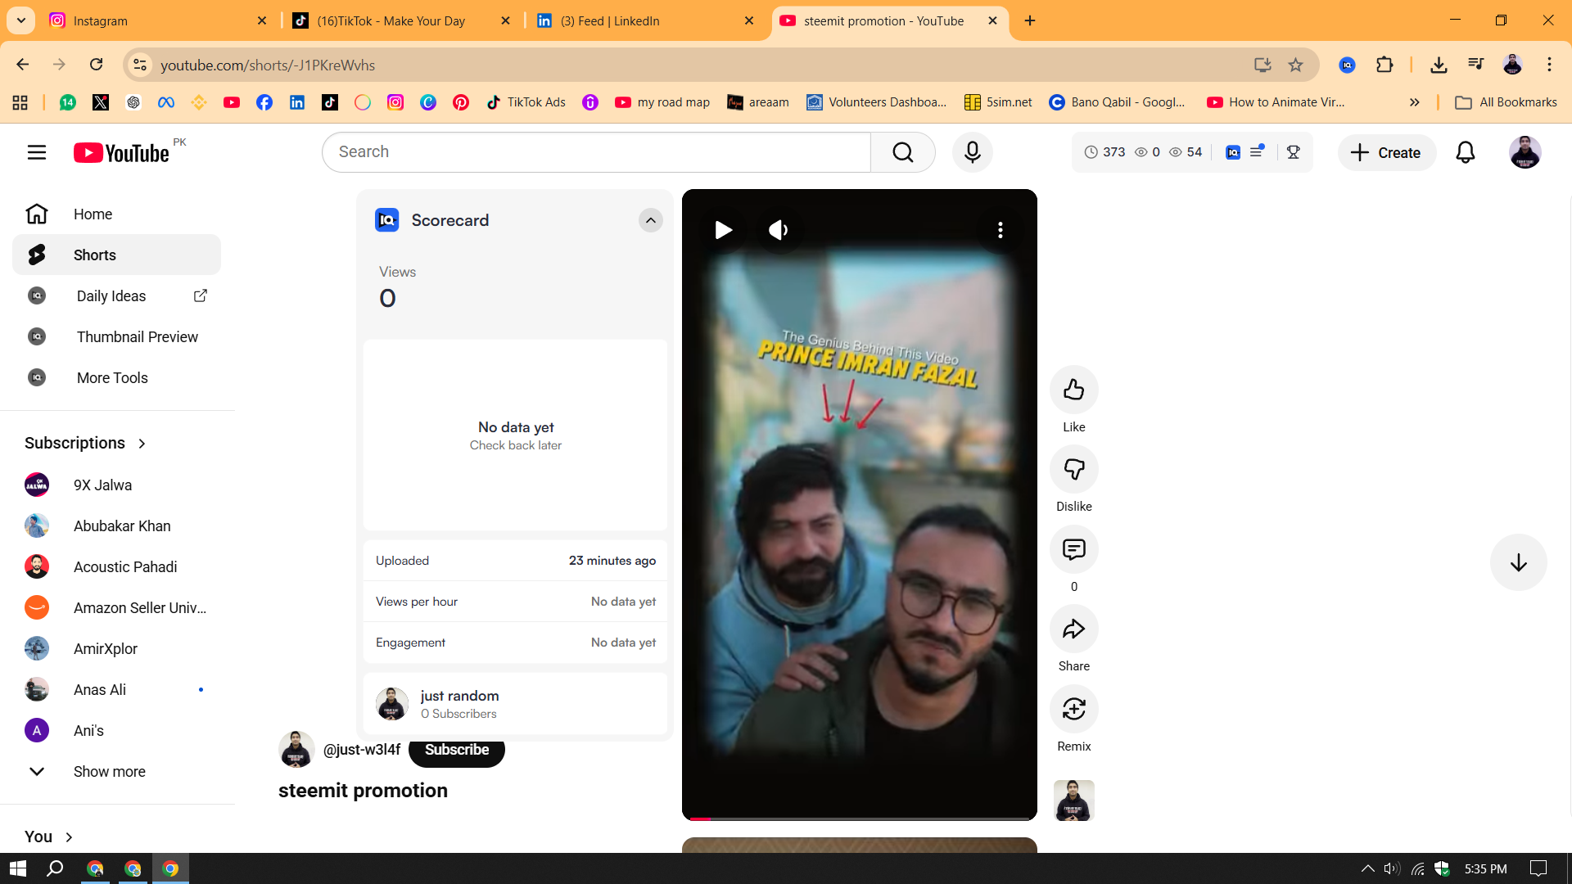
Task: Expand Show more subscriptions
Action: click(109, 771)
